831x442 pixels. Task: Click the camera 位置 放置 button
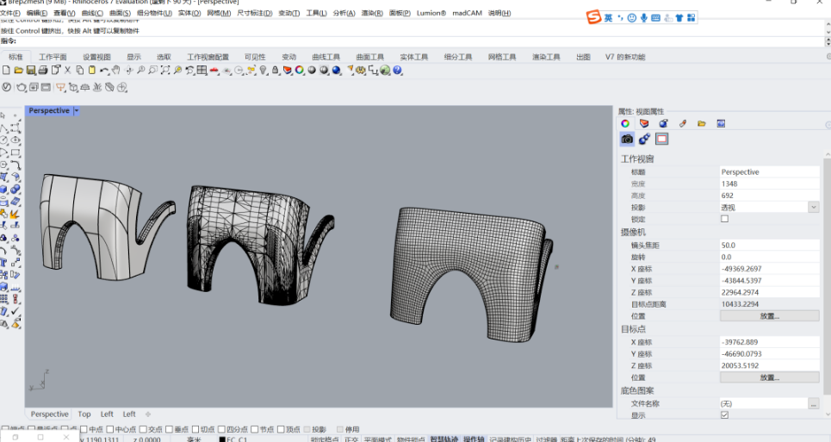[770, 316]
